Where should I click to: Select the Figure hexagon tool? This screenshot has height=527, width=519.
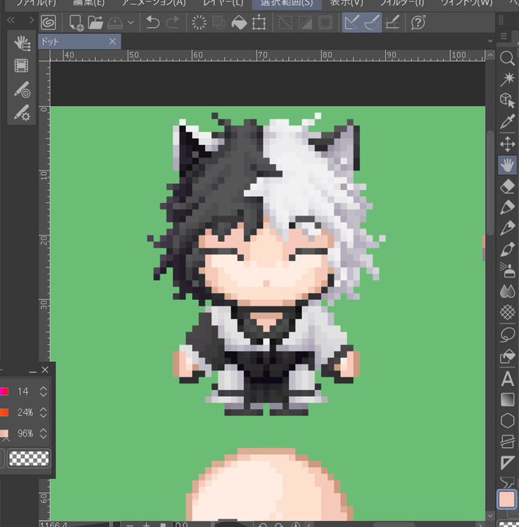(507, 421)
